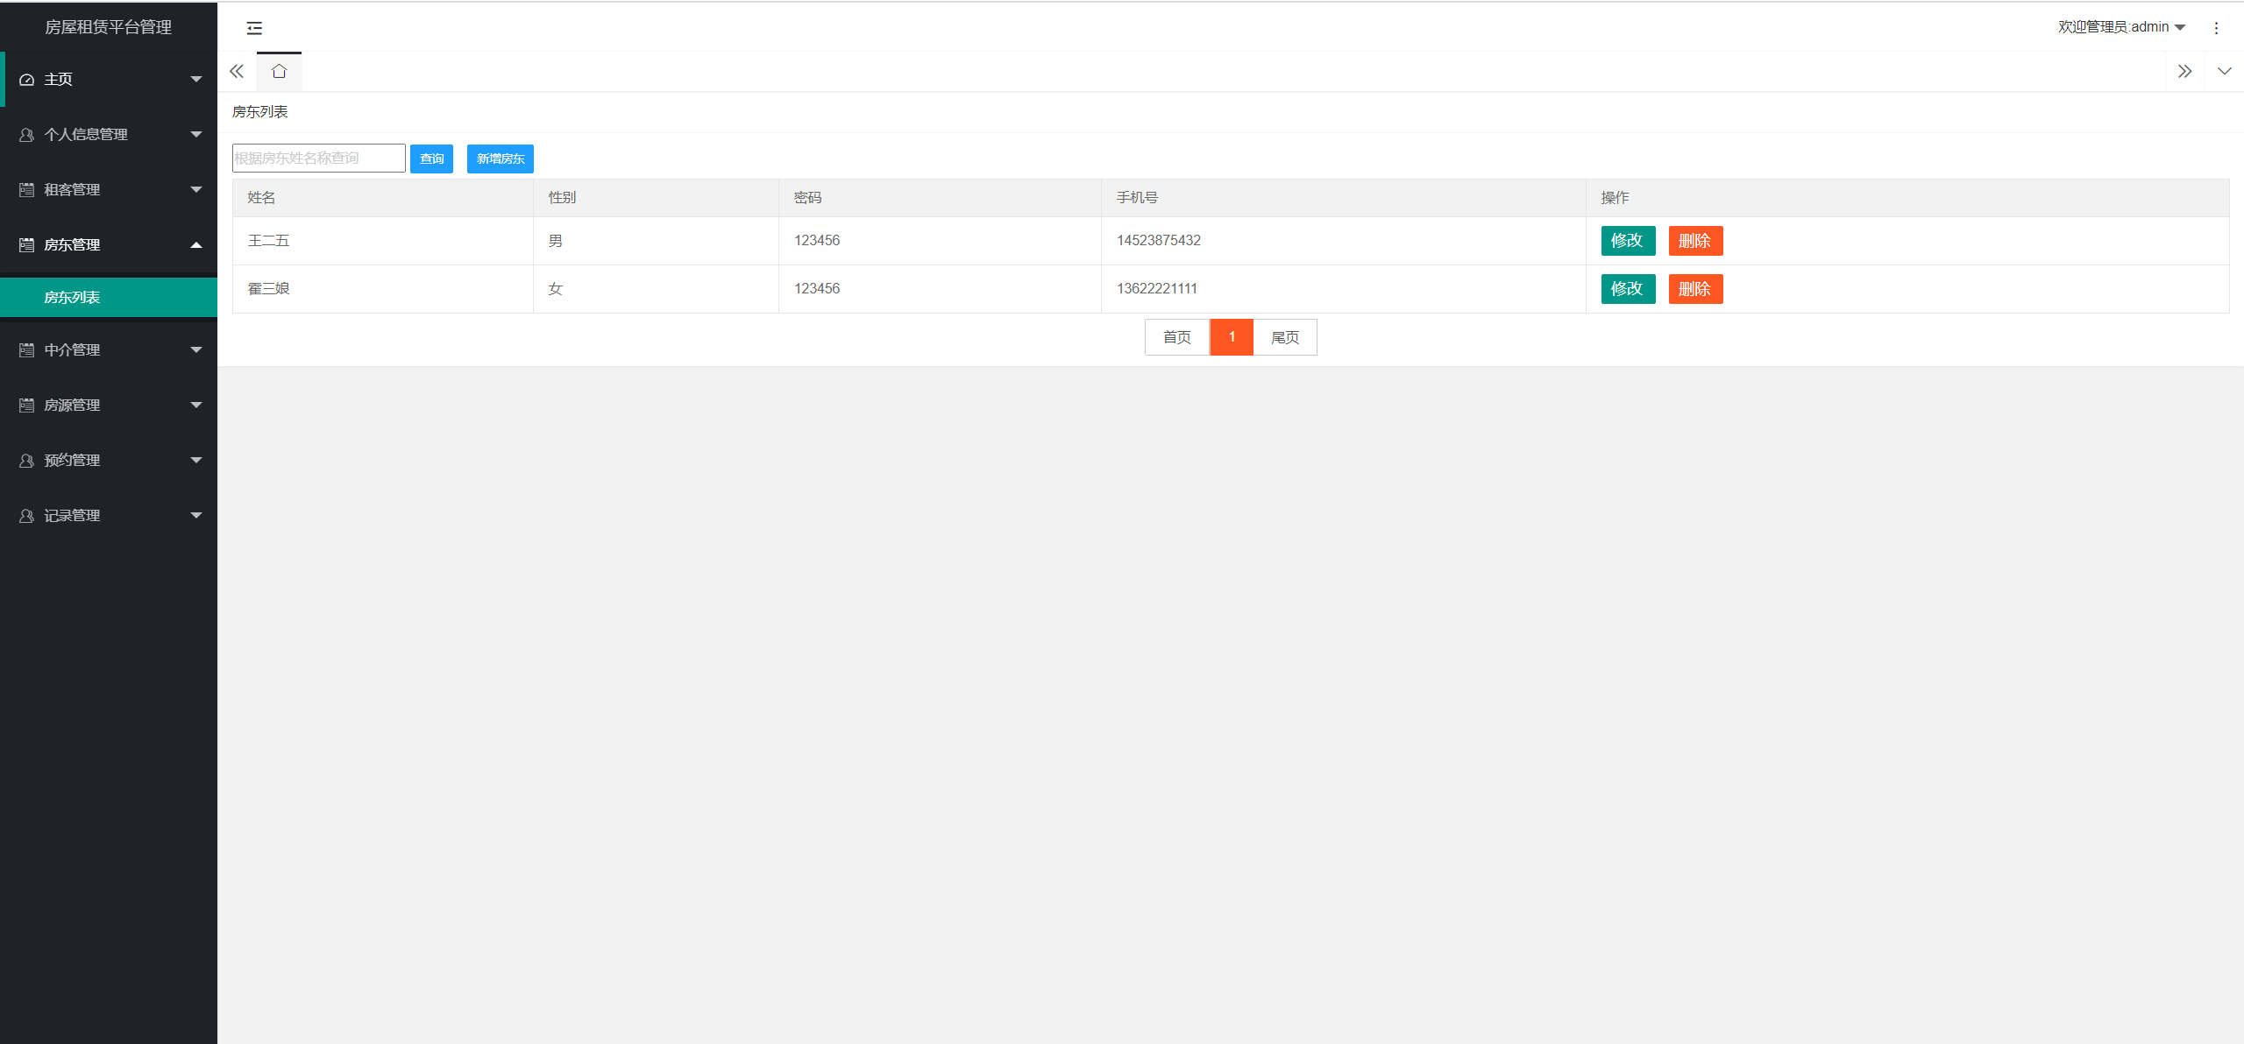
Task: Click the 查询 search button
Action: pos(431,159)
